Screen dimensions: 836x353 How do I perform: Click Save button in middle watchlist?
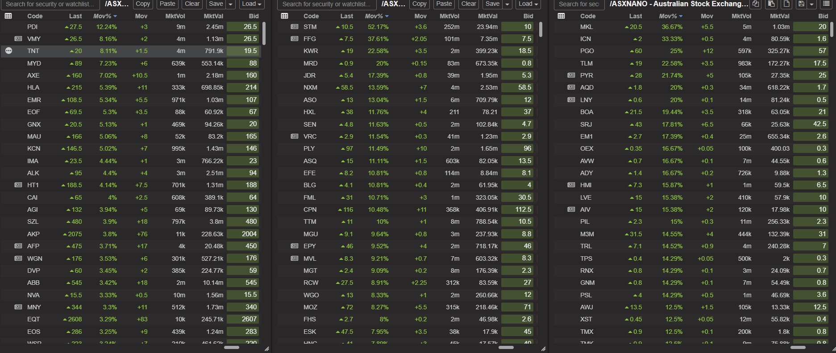pyautogui.click(x=493, y=4)
